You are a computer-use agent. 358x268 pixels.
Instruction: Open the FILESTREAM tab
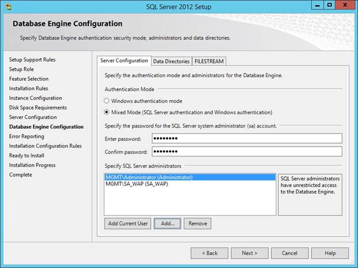[x=209, y=61]
